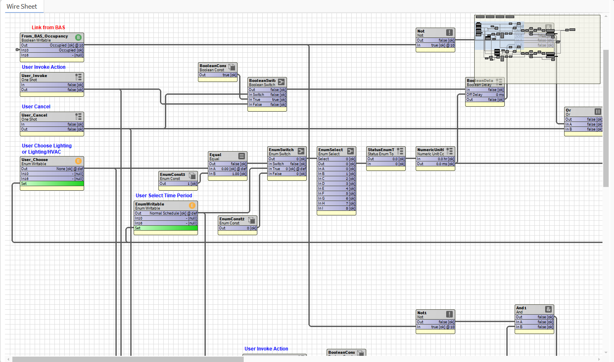
Task: Click the partially visible BooleanConst block at bottom
Action: tap(346, 353)
